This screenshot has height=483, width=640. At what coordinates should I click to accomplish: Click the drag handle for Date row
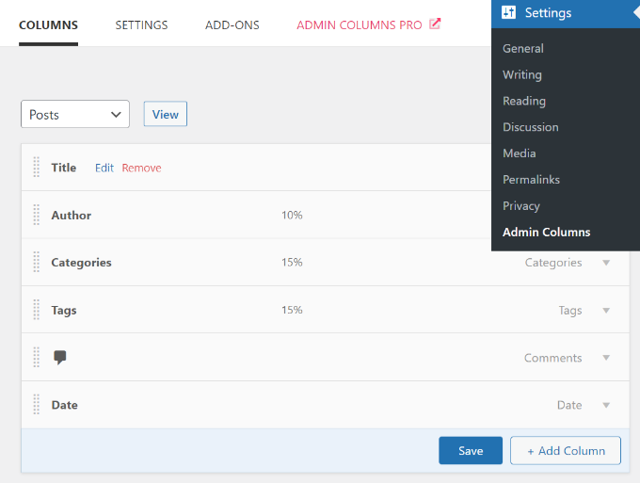pos(37,405)
